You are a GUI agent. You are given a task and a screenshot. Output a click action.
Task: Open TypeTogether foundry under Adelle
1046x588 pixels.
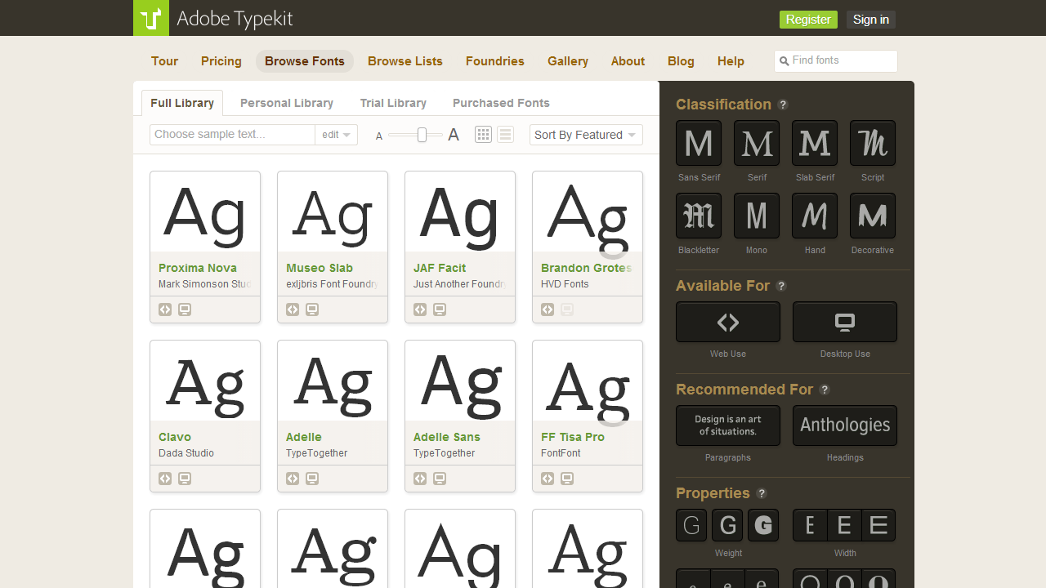[x=317, y=453]
